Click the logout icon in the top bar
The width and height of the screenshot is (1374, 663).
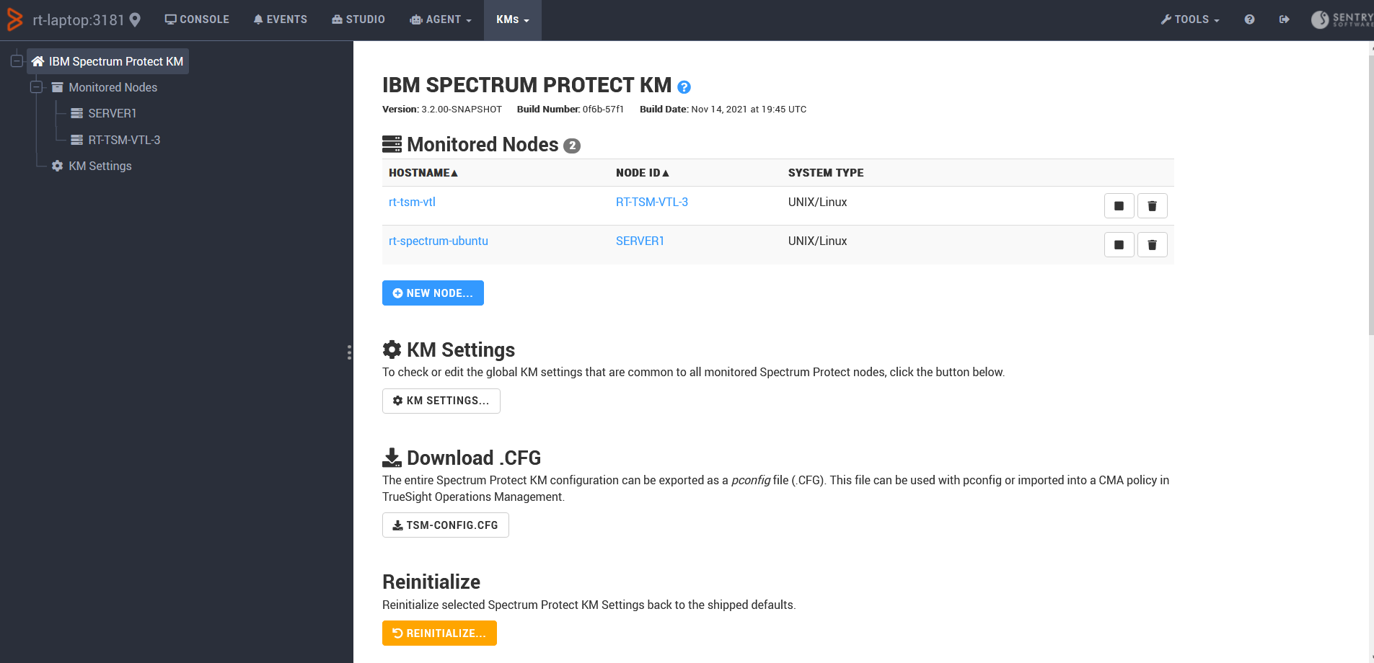pos(1285,19)
